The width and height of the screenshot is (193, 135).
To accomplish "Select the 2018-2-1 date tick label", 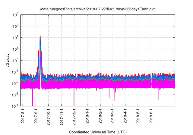I will [100, 116].
